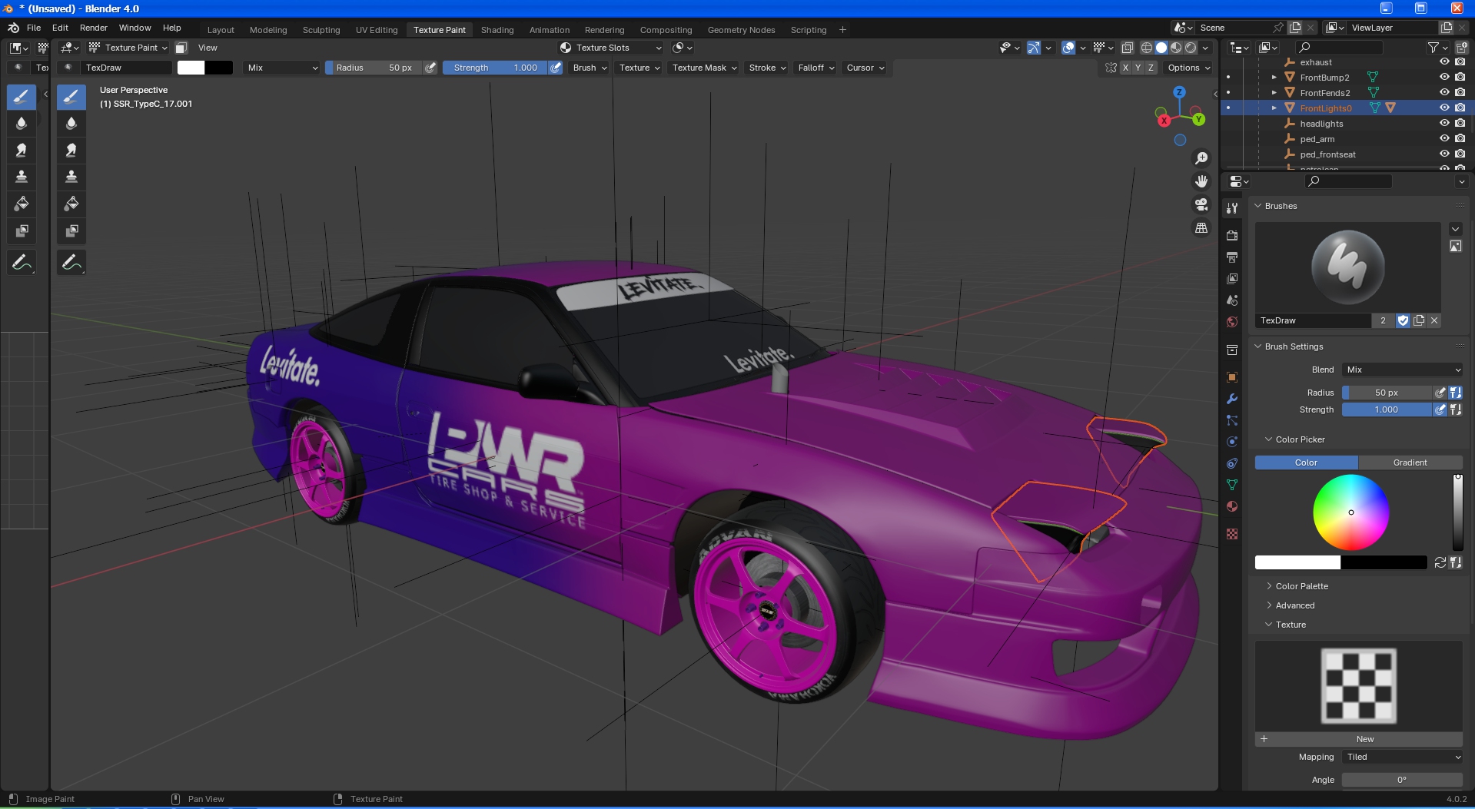Open the Object Data mesh properties tab

(x=1232, y=485)
